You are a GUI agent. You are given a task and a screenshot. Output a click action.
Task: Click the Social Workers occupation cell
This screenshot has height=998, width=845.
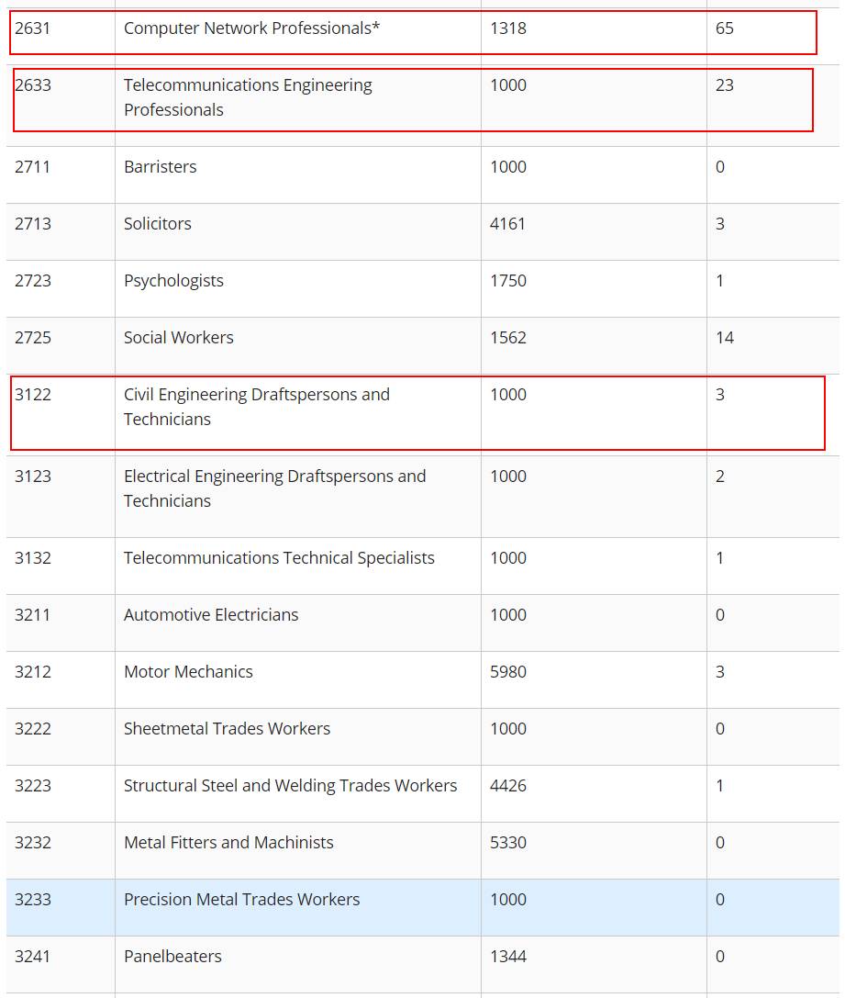(x=179, y=338)
